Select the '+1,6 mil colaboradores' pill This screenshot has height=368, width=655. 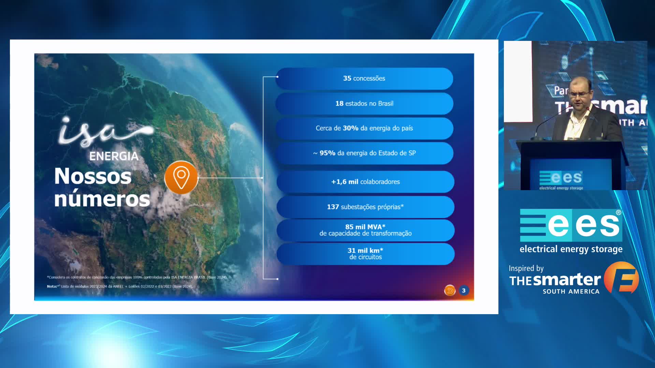pos(365,182)
